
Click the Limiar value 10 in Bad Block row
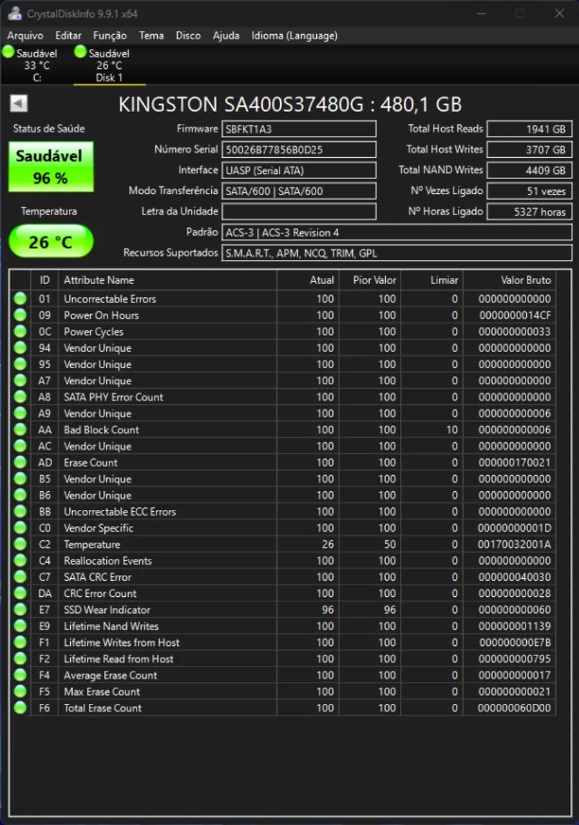tap(451, 430)
